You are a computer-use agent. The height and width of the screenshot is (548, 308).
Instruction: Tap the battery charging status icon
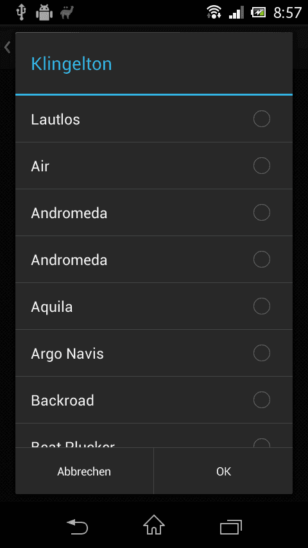(258, 13)
